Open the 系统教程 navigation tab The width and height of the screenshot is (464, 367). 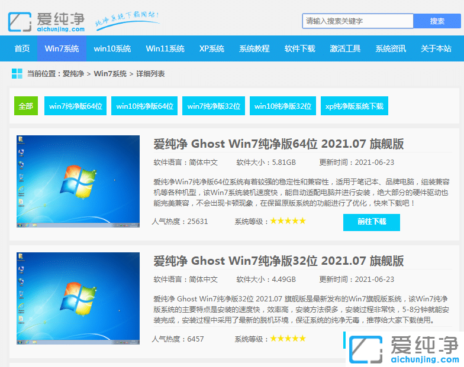click(x=254, y=48)
